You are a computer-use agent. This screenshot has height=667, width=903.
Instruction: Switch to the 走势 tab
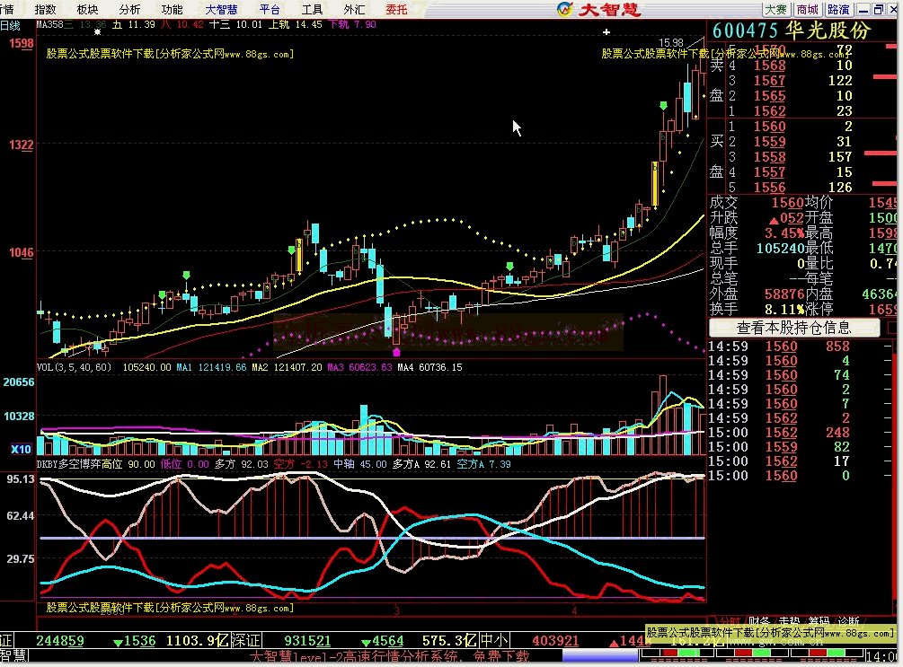(790, 621)
